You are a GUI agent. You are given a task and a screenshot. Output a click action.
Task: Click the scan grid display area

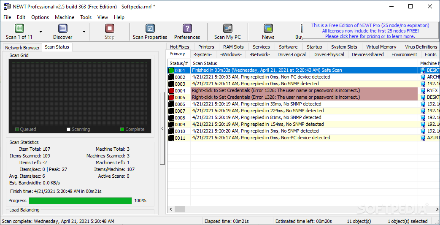(80, 96)
